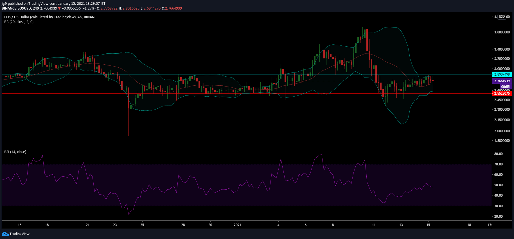Click the RSI 50.00 axis label
The height and width of the screenshot is (239, 514).
point(498,185)
